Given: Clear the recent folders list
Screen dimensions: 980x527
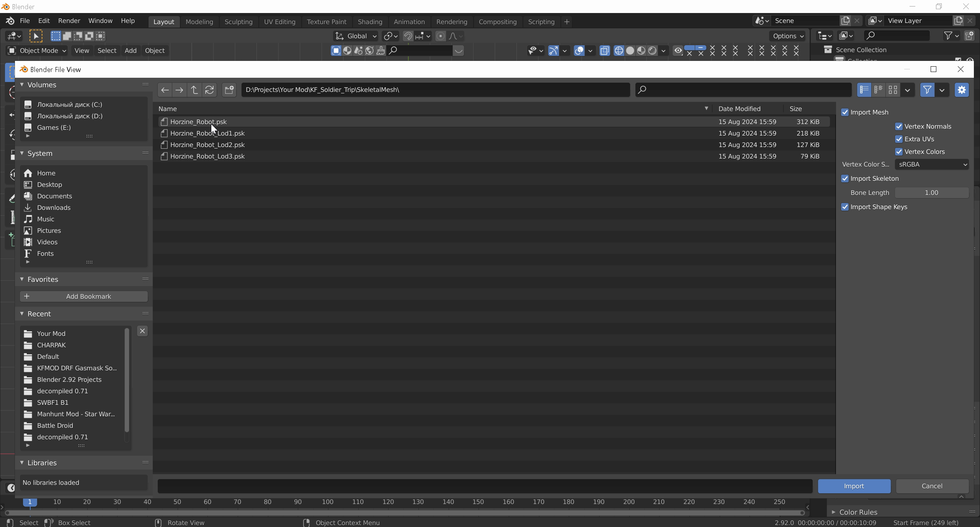Looking at the screenshot, I should (x=142, y=331).
